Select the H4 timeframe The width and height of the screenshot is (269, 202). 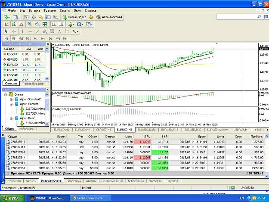pyautogui.click(x=43, y=38)
